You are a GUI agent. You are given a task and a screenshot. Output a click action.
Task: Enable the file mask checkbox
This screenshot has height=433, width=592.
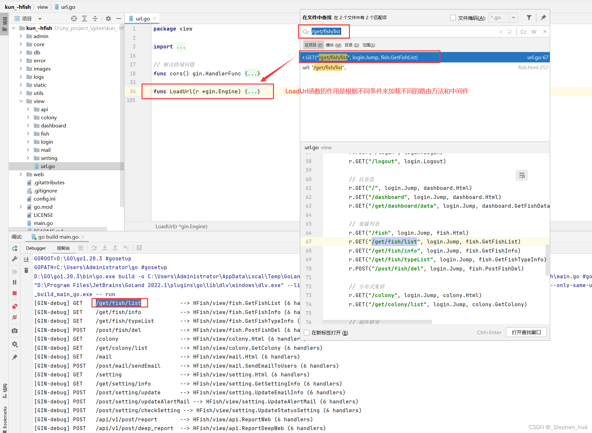tap(453, 18)
